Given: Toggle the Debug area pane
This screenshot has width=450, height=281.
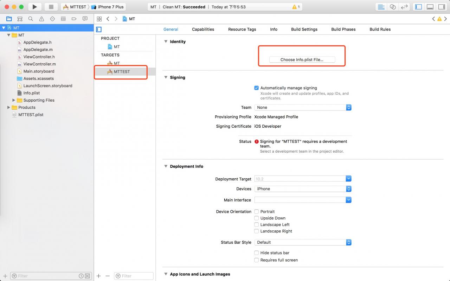Looking at the screenshot, I should click(430, 7).
